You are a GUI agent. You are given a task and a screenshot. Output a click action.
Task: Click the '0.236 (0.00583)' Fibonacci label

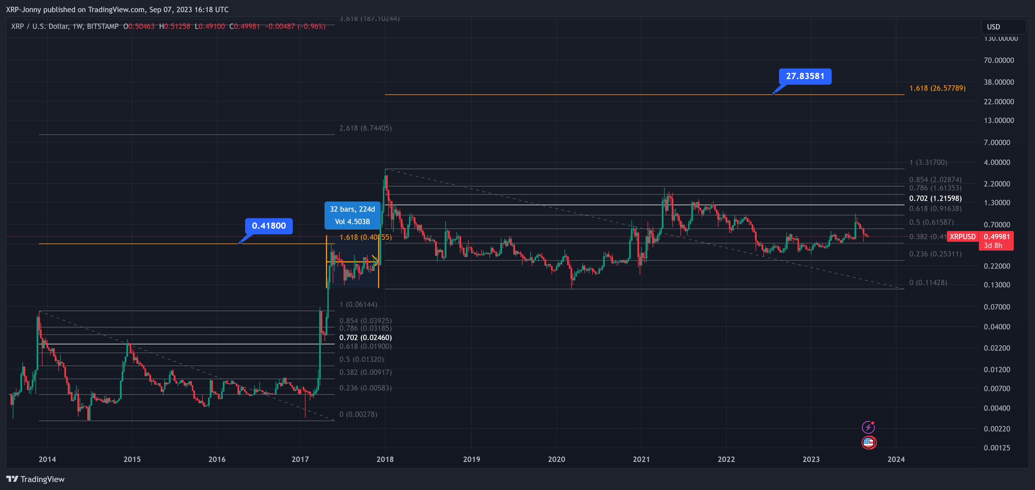(365, 388)
